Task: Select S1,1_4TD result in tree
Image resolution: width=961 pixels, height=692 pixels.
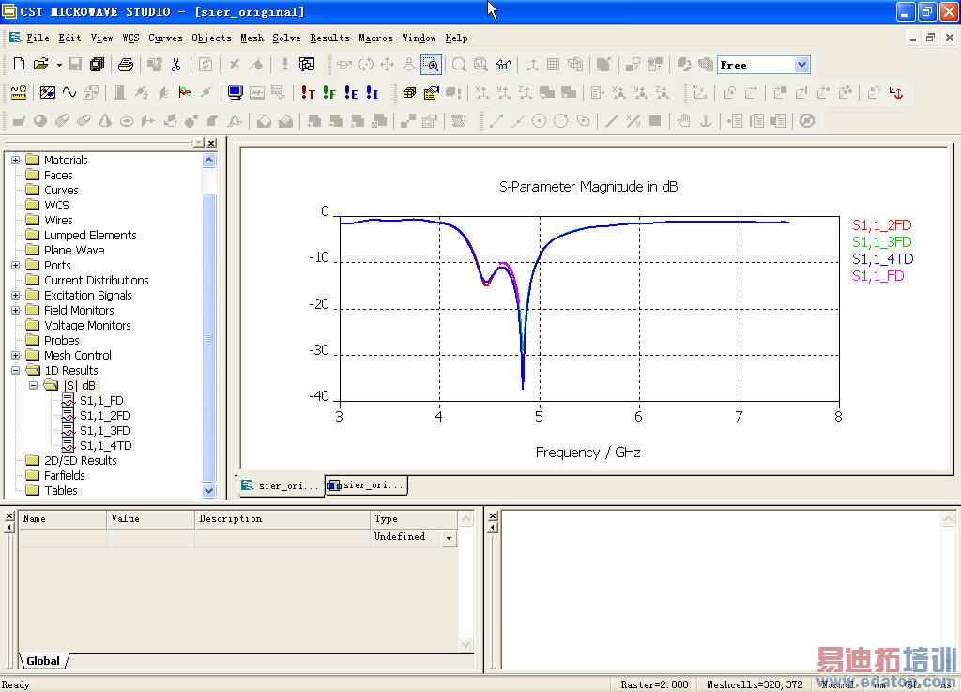Action: coord(105,446)
